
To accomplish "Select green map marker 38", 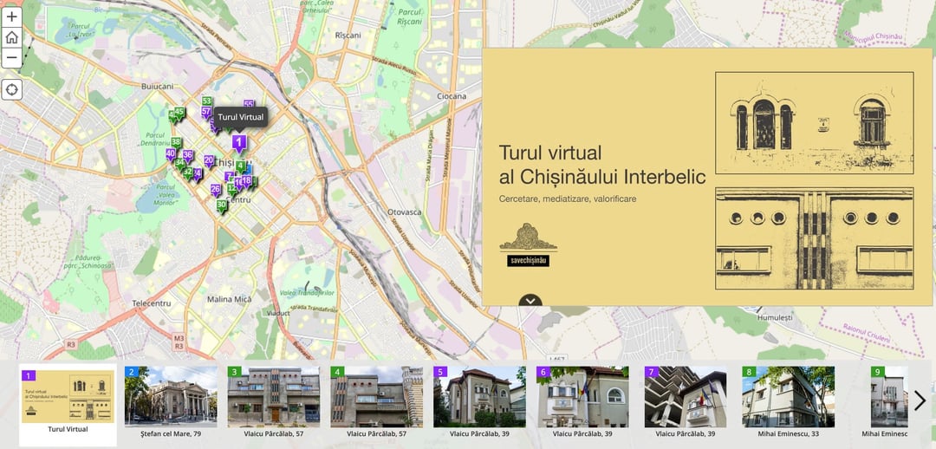I will pyautogui.click(x=176, y=143).
